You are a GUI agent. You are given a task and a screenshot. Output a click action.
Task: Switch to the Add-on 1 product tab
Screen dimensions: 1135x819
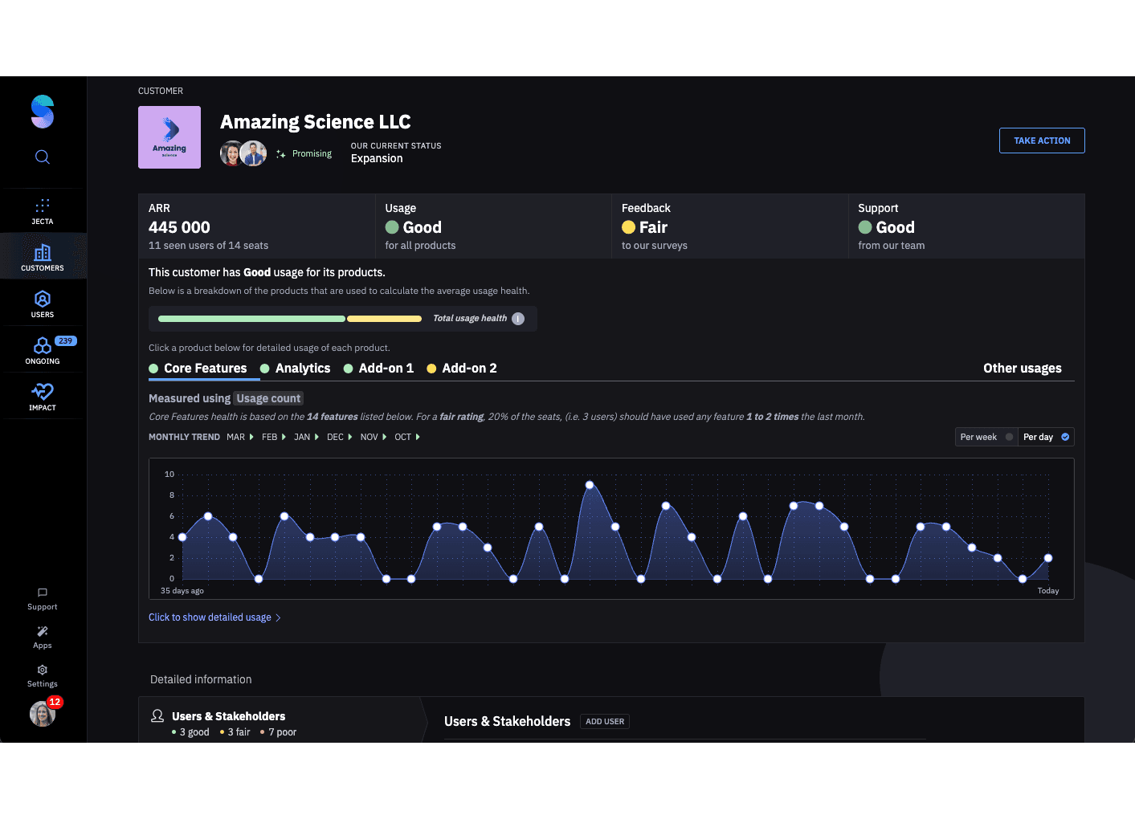(378, 368)
